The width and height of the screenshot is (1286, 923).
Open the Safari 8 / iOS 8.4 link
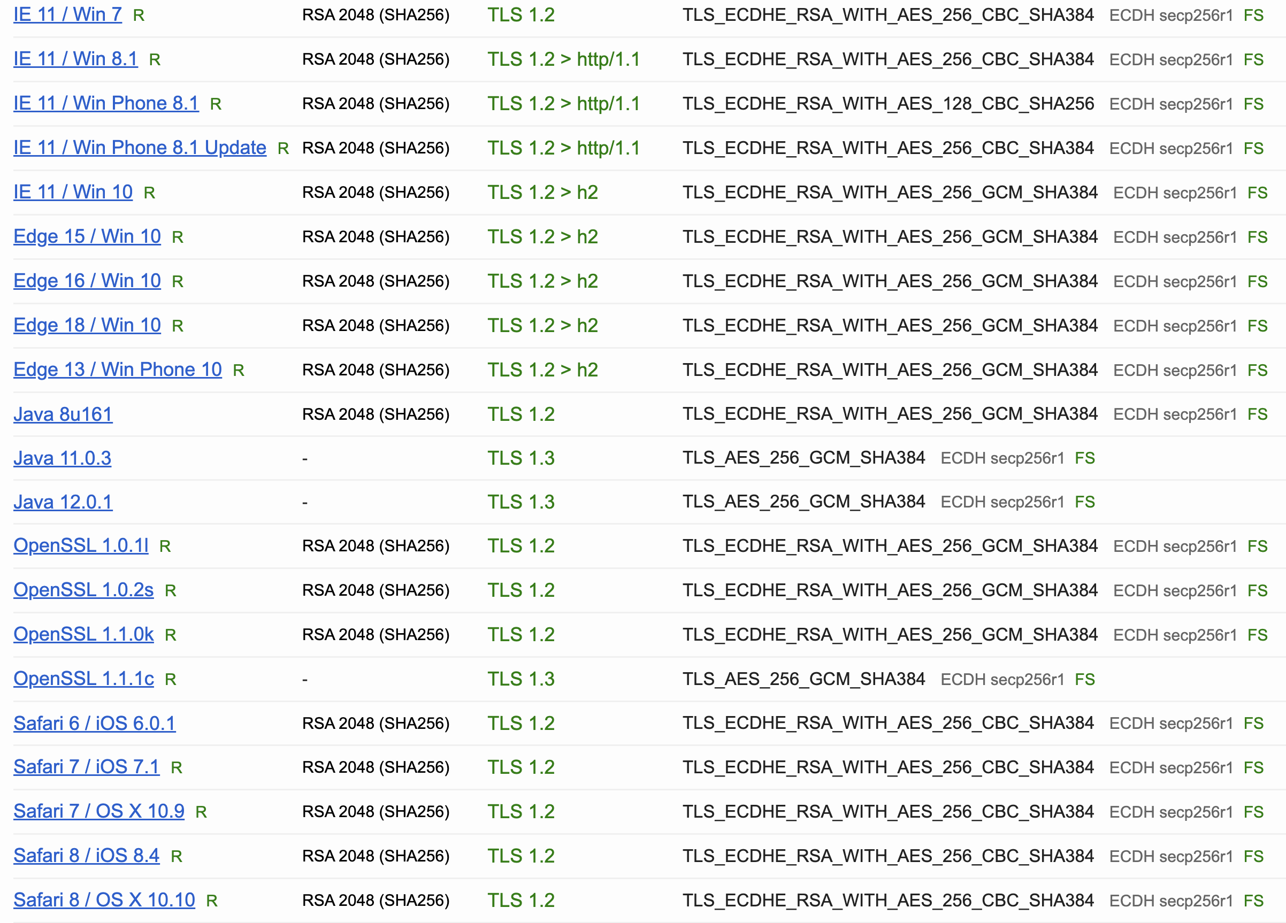click(86, 855)
